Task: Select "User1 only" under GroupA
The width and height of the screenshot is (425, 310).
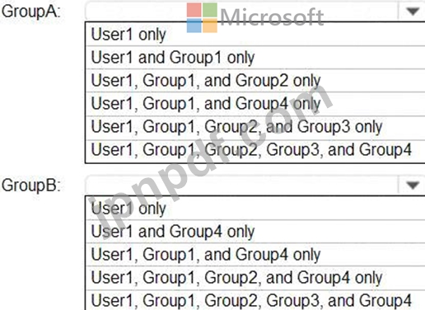Action: click(255, 35)
